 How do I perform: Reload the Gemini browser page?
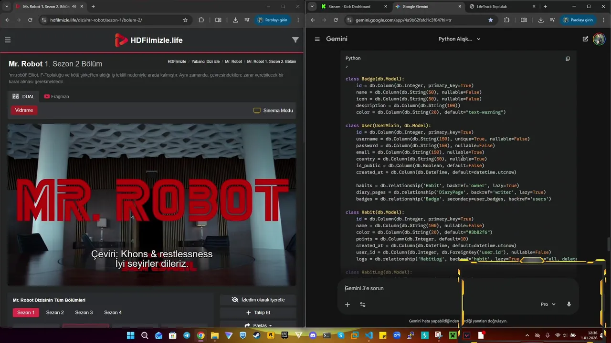coord(336,20)
